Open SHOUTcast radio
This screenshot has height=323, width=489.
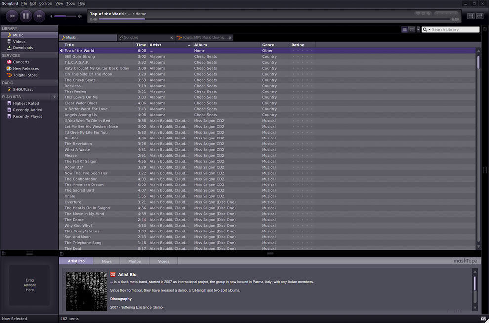pyautogui.click(x=29, y=90)
